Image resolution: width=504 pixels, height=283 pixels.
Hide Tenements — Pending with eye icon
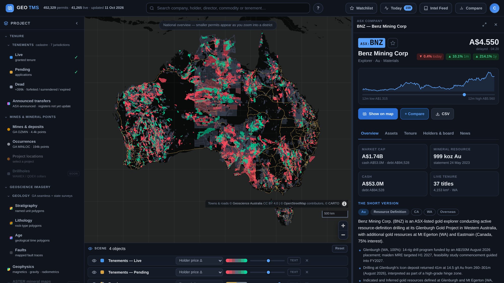[94, 272]
